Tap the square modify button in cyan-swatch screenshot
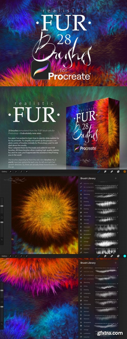127x339 pixels. point(2,302)
